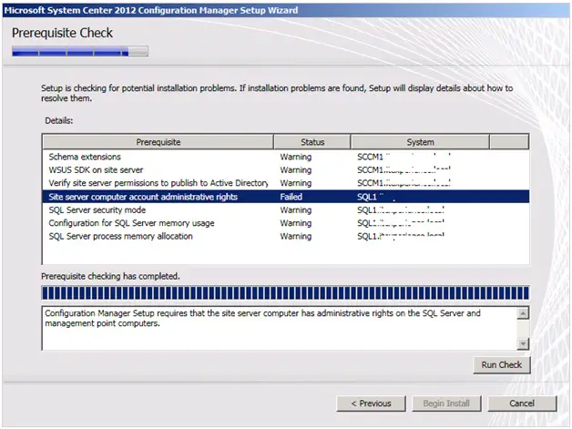Cancel the setup wizard
The image size is (572, 429).
(521, 403)
